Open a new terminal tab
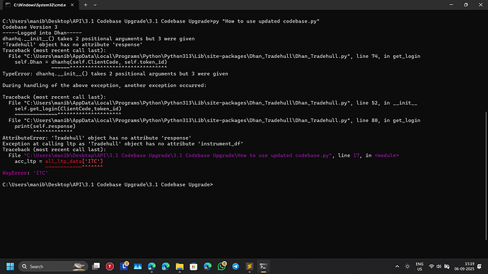This screenshot has height=274, width=488. click(86, 5)
